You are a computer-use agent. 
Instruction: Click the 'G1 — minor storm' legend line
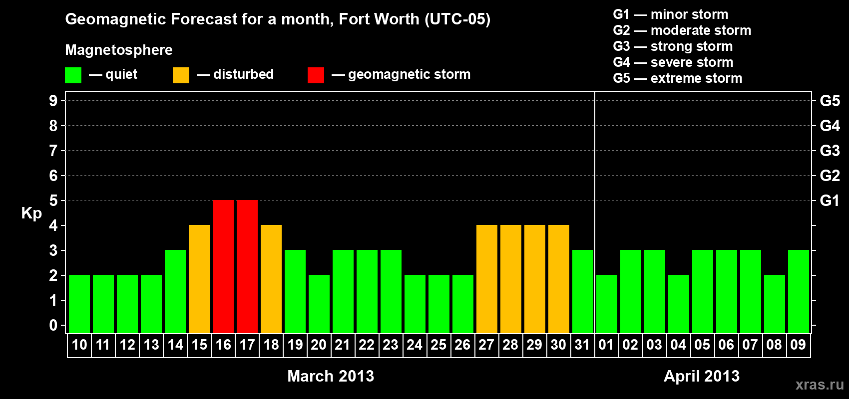pos(671,14)
